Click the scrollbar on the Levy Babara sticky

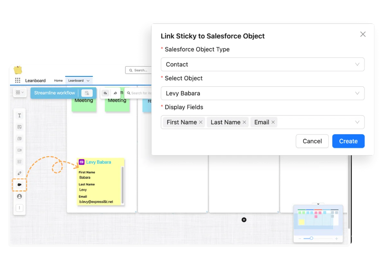(122, 185)
